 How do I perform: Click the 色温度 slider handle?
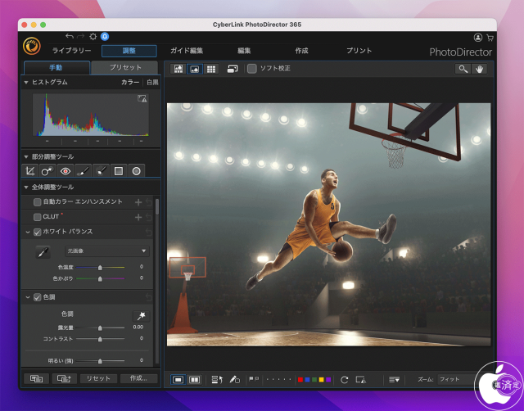coord(100,268)
